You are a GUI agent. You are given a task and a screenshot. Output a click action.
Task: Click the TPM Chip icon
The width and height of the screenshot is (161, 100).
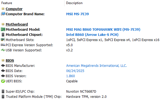(3, 96)
